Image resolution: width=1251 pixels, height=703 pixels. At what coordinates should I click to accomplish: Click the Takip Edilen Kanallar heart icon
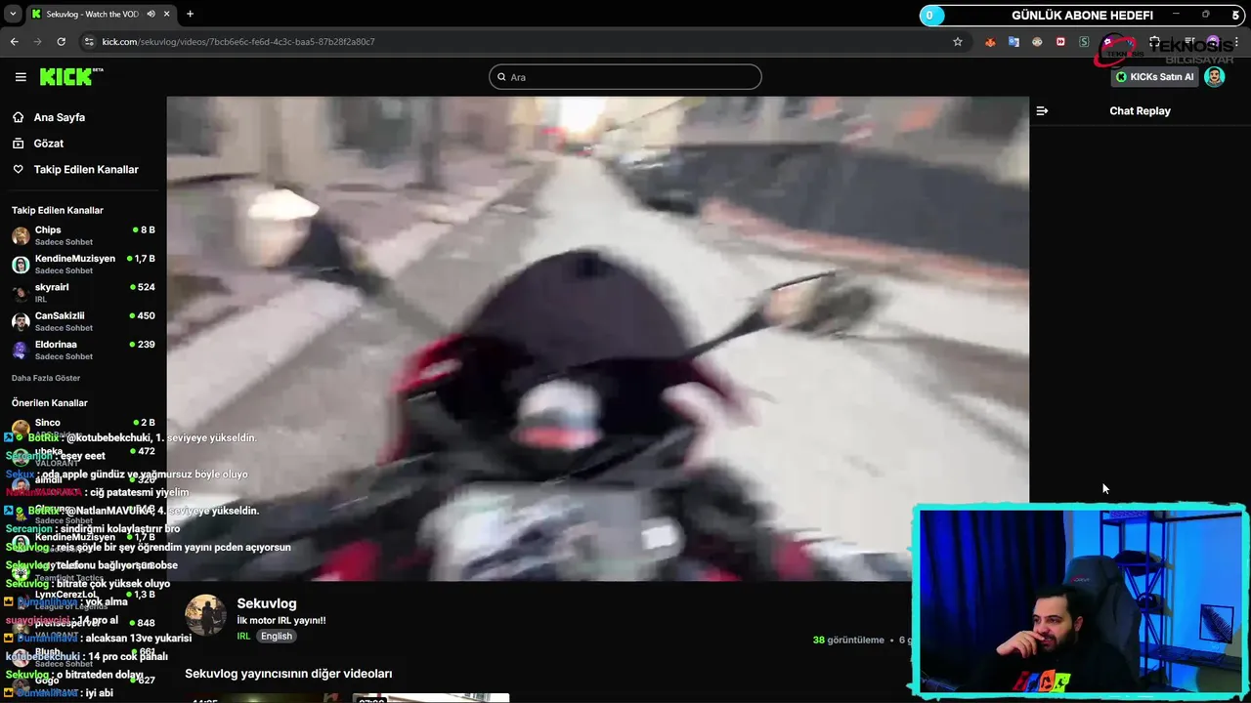[18, 170]
